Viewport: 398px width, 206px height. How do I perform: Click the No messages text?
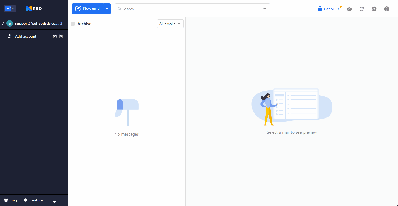point(126,134)
